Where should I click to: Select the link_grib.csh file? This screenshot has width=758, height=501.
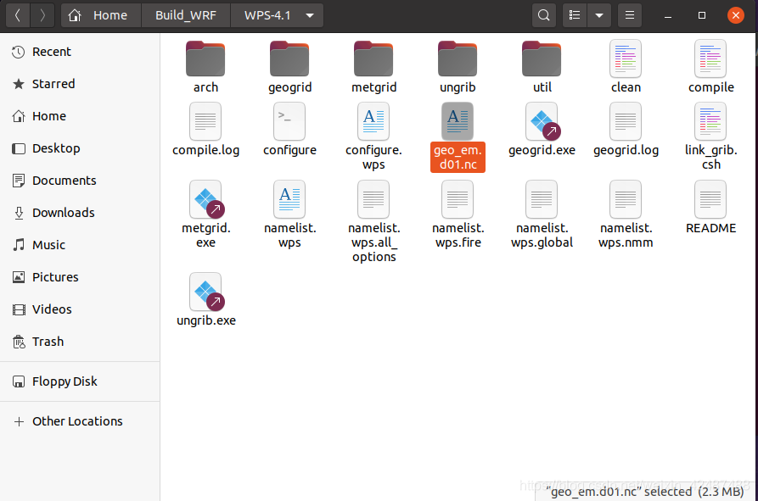tap(710, 136)
